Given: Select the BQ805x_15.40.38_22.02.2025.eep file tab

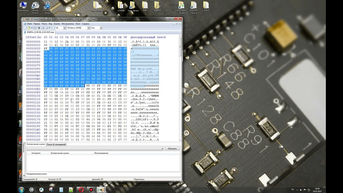Looking at the screenshot, I should point(39,32).
